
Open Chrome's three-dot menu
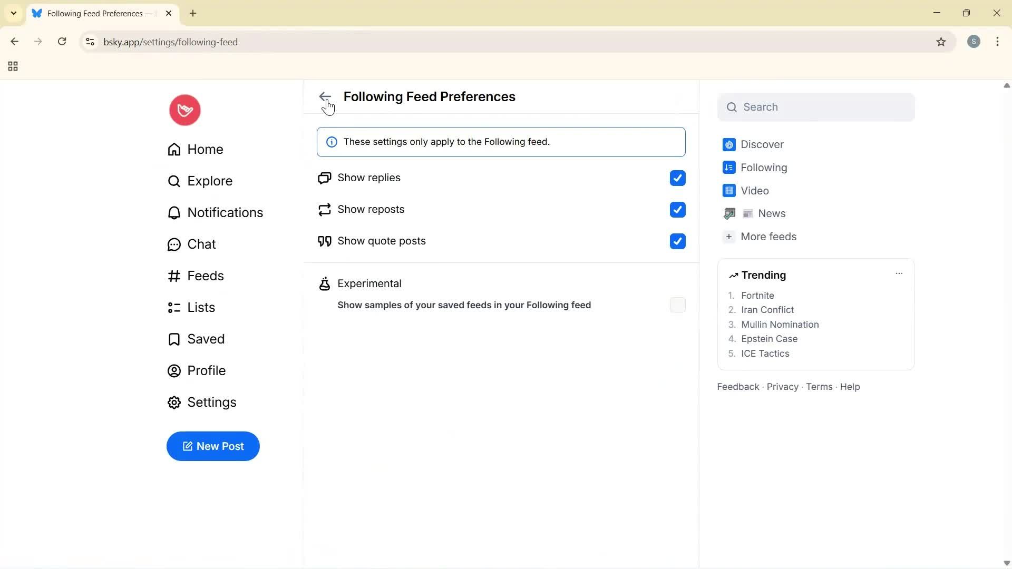point(998,42)
